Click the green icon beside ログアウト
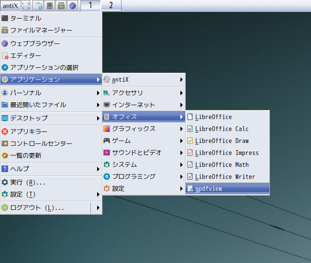 5,208
